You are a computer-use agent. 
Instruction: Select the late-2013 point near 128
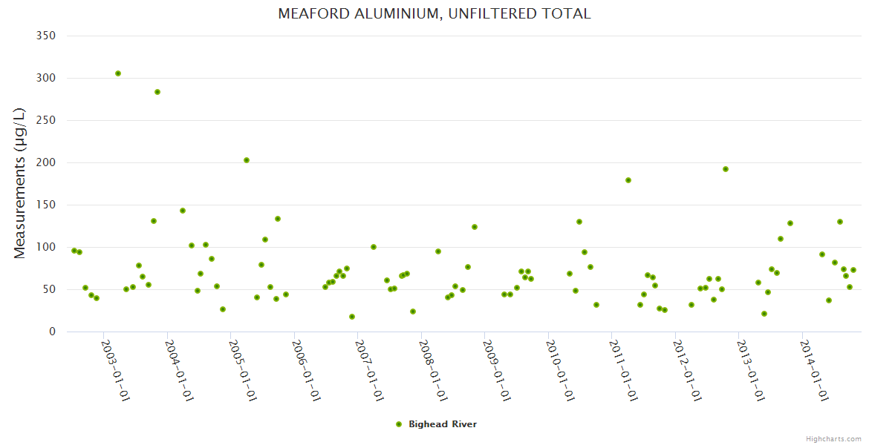point(790,223)
